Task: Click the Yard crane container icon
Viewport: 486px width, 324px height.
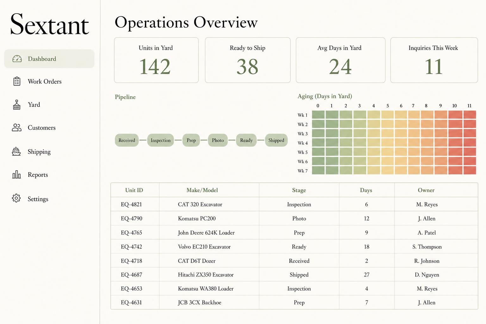Action: point(17,105)
